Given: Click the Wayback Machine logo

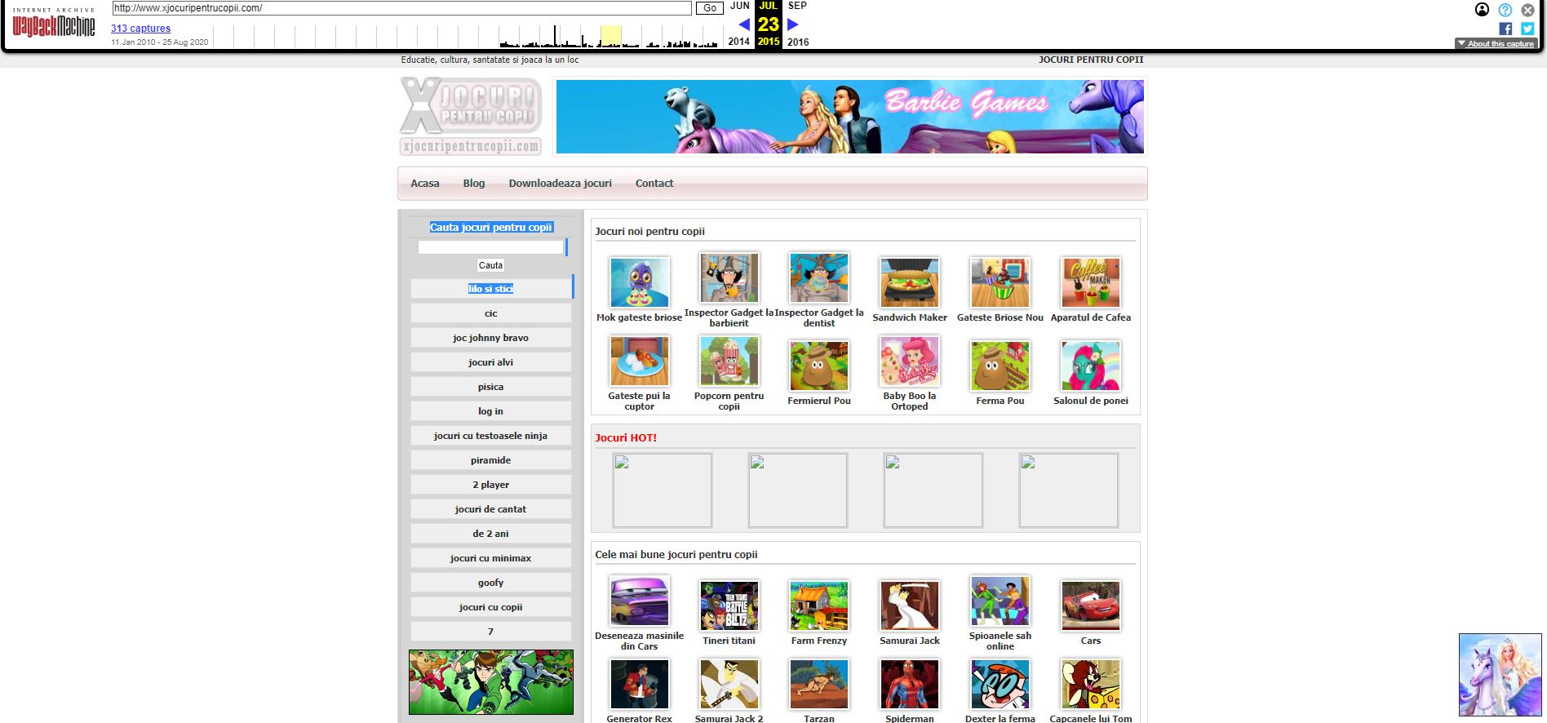Looking at the screenshot, I should point(54,25).
